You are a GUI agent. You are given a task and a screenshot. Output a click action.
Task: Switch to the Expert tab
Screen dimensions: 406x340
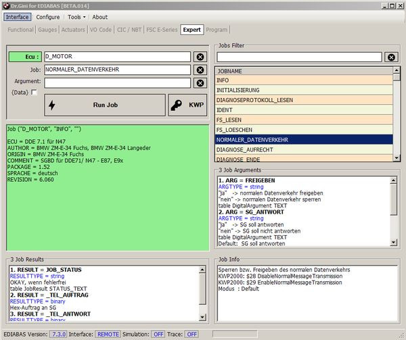point(191,30)
